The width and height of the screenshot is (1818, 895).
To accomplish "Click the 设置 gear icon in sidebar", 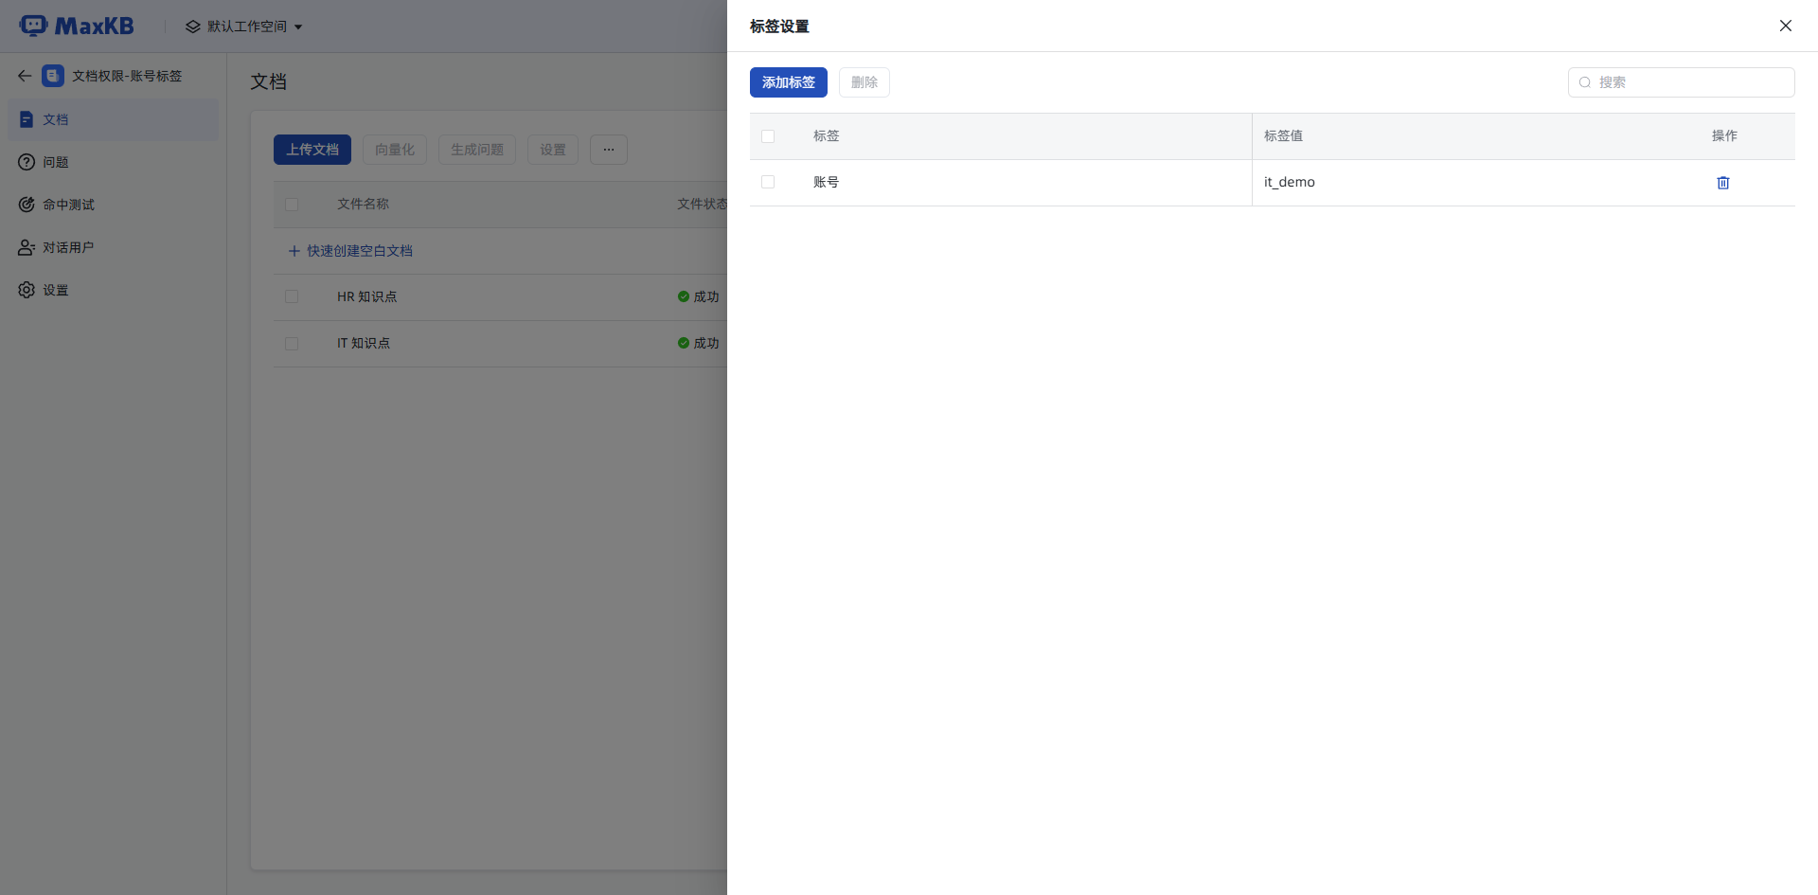I will [27, 290].
